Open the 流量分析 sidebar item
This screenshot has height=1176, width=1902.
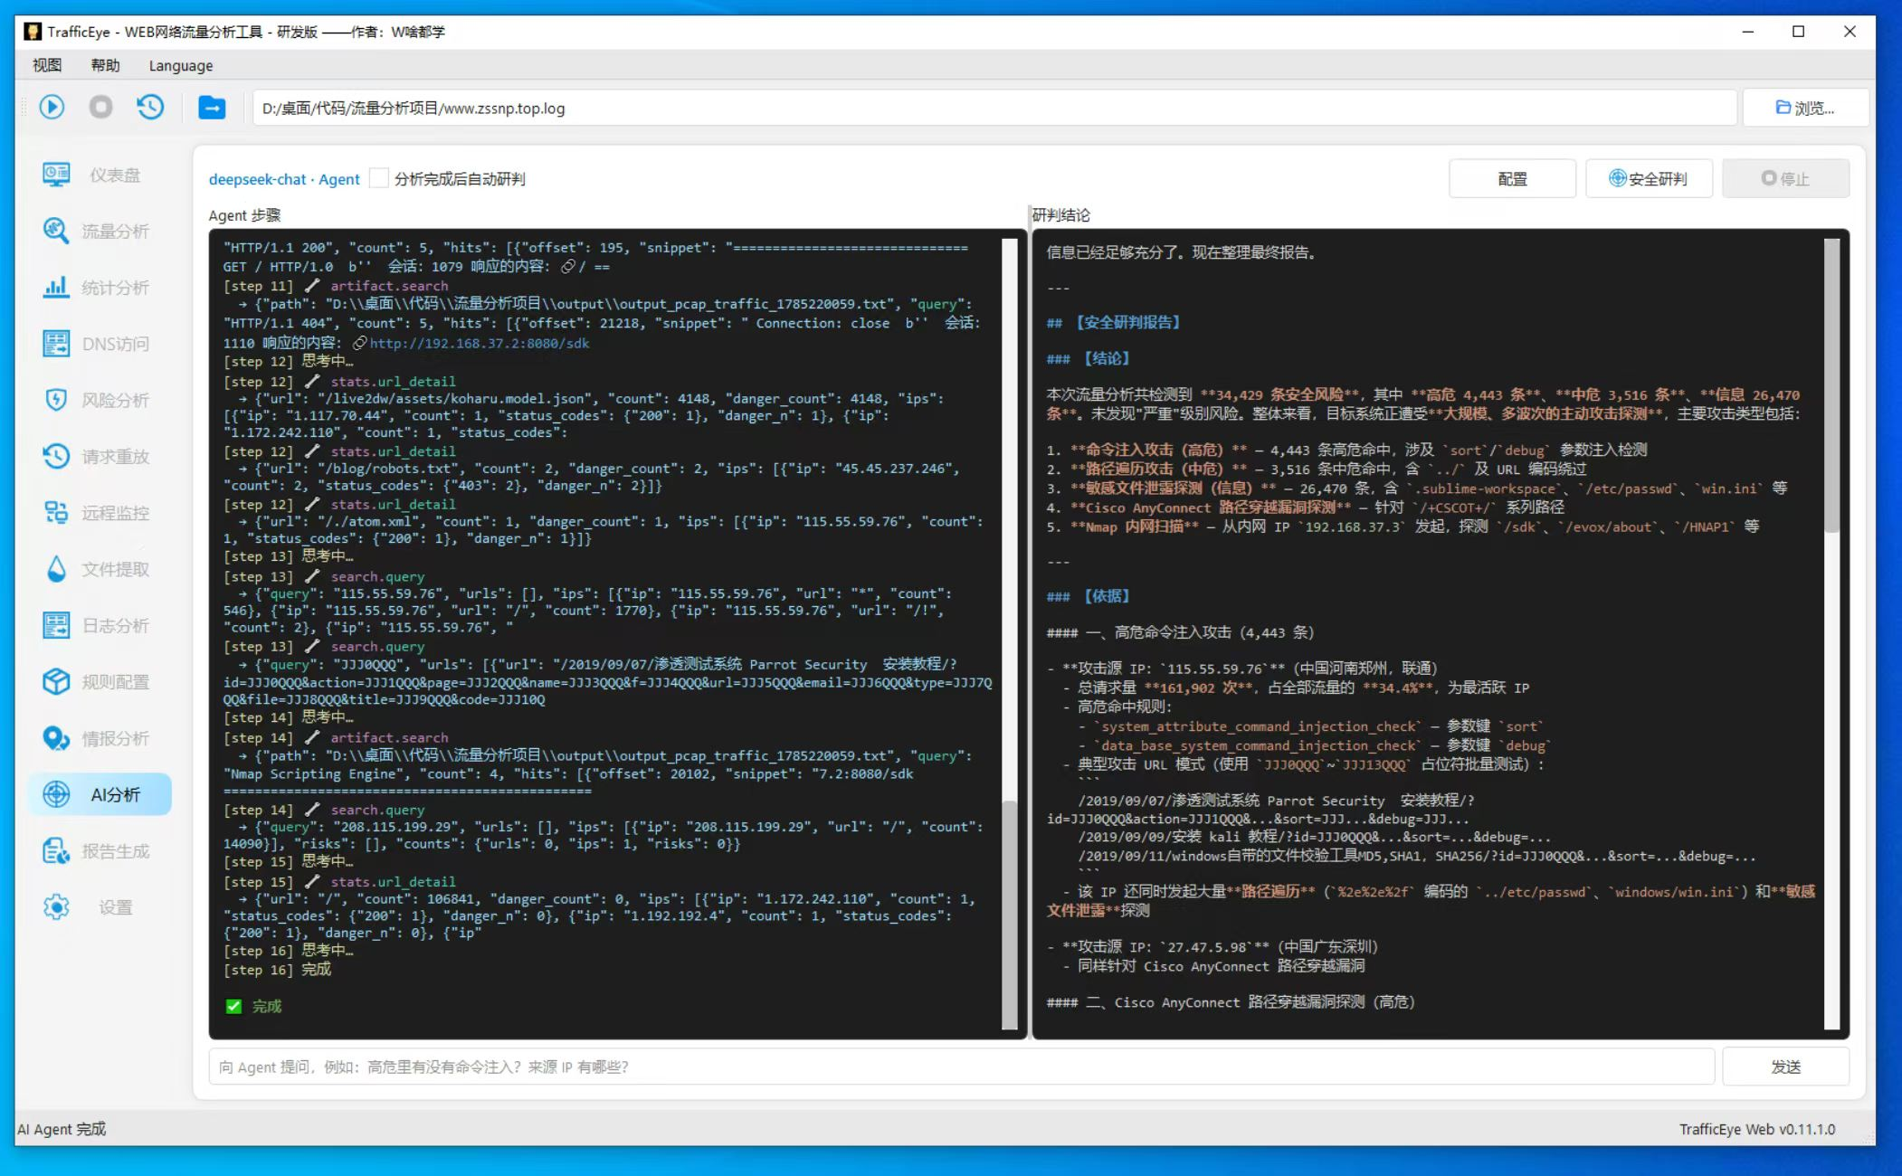tap(100, 231)
